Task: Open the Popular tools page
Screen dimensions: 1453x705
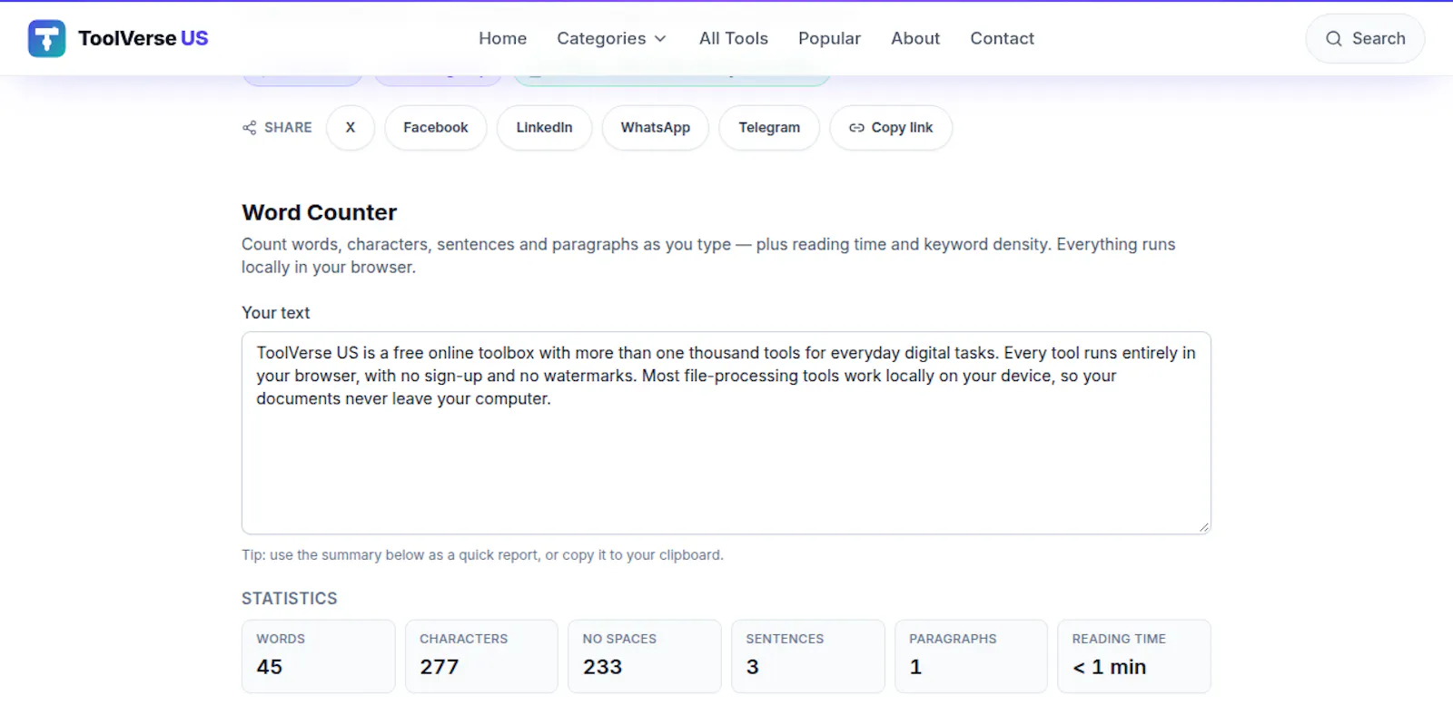Action: (829, 38)
